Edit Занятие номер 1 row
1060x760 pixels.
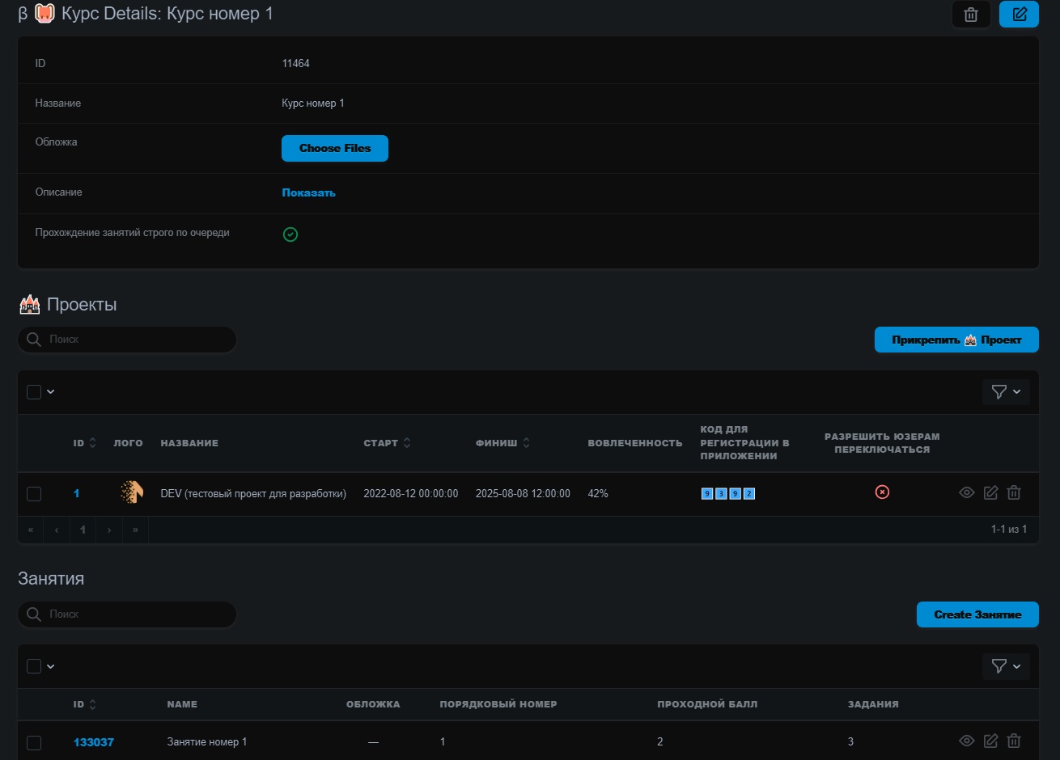point(990,741)
